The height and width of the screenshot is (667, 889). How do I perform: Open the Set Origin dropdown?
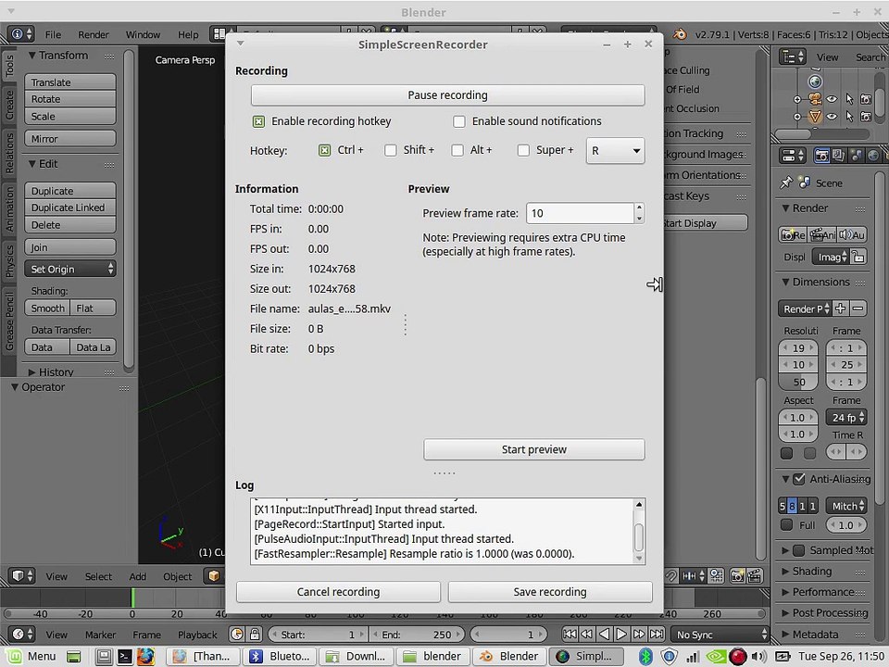(70, 269)
